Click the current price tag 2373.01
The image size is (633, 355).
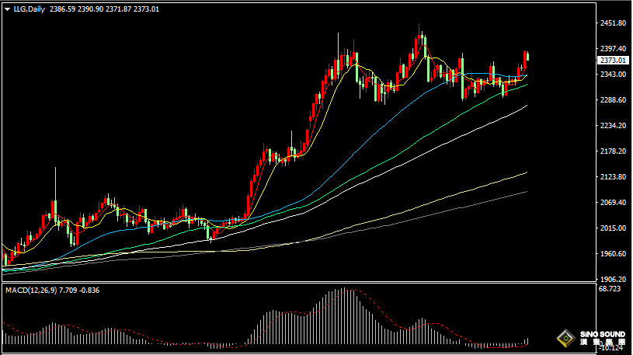pos(613,61)
